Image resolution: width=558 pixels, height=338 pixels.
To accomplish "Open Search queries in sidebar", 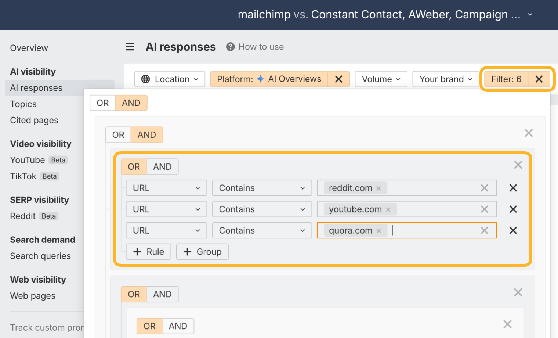I will pos(40,256).
